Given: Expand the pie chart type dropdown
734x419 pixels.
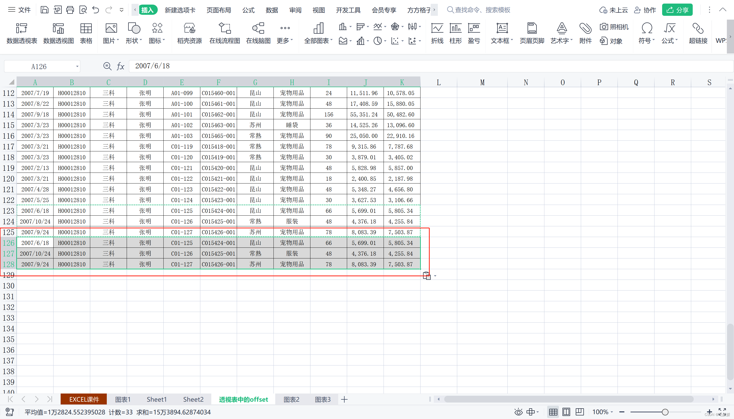Looking at the screenshot, I should tap(385, 41).
